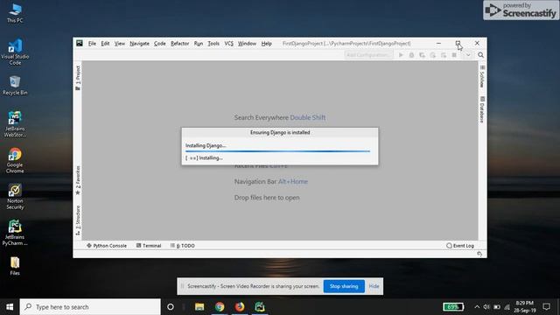The height and width of the screenshot is (315, 560).
Task: Open the Recycle Bin desktop icon
Action: (15, 86)
